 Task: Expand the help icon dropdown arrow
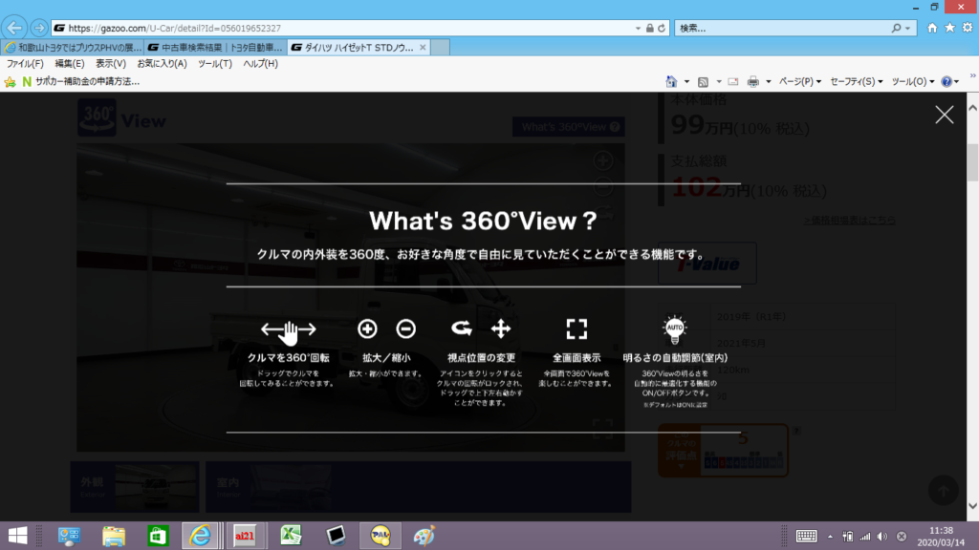956,82
